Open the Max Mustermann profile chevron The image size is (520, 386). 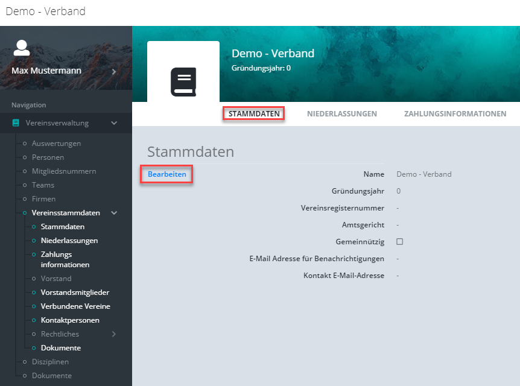114,71
